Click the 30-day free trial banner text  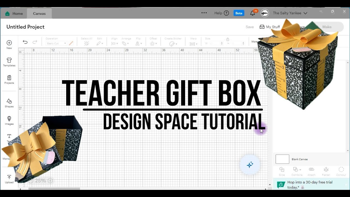[310, 185]
